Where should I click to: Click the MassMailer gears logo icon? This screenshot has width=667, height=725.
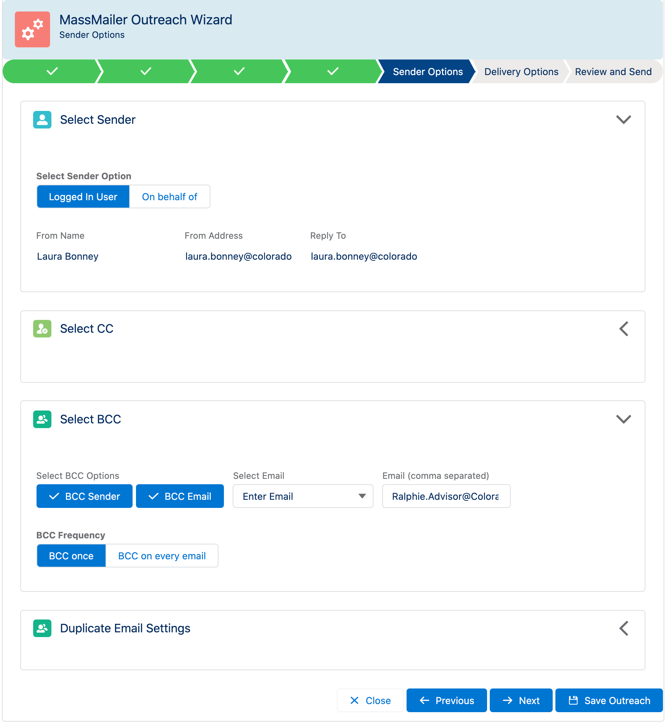tap(32, 29)
